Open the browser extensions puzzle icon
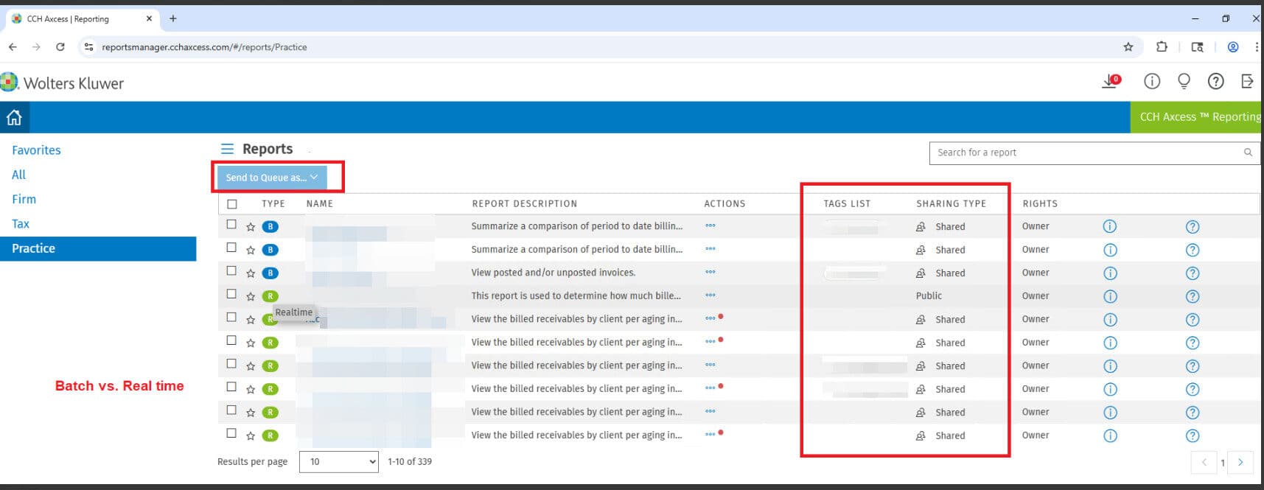Screen dimensions: 1264x490 [1162, 46]
